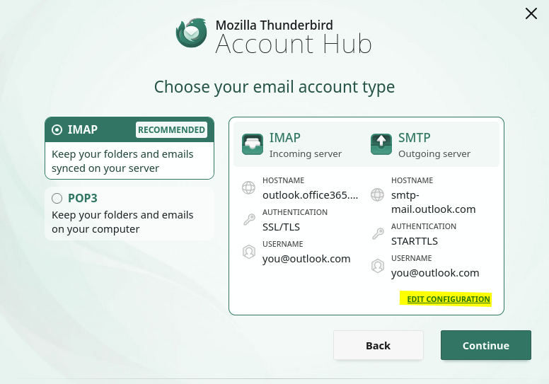Screen dimensions: 549x384
Task: Open the Edit Configuration link
Action: (x=449, y=299)
